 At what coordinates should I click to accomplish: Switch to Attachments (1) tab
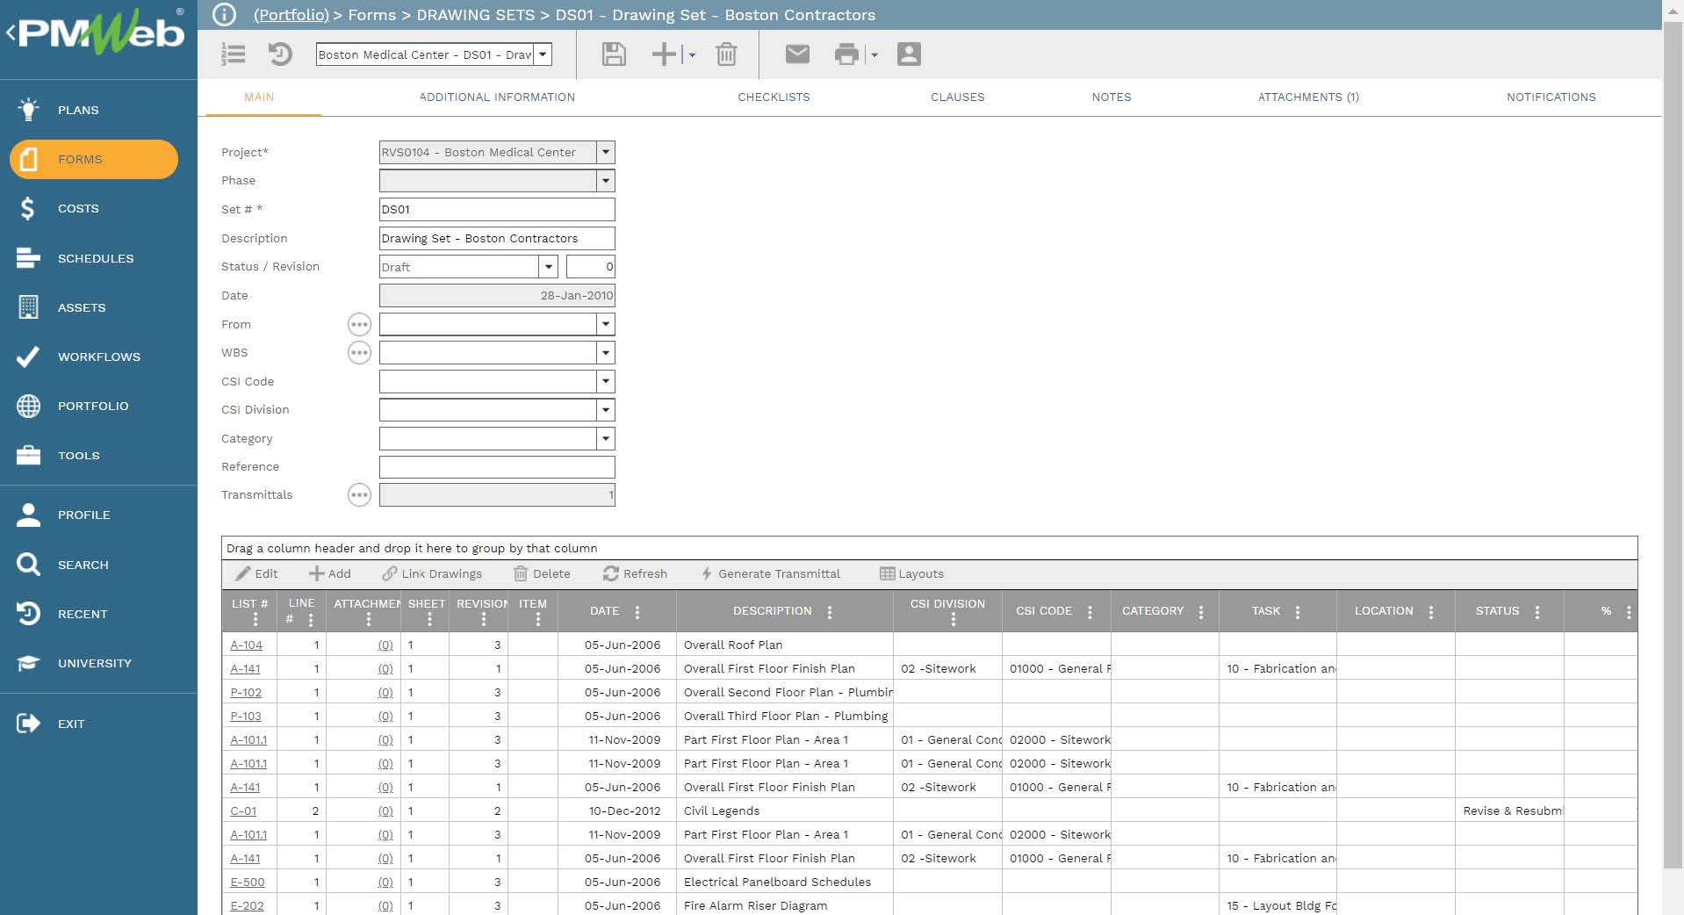pos(1308,97)
